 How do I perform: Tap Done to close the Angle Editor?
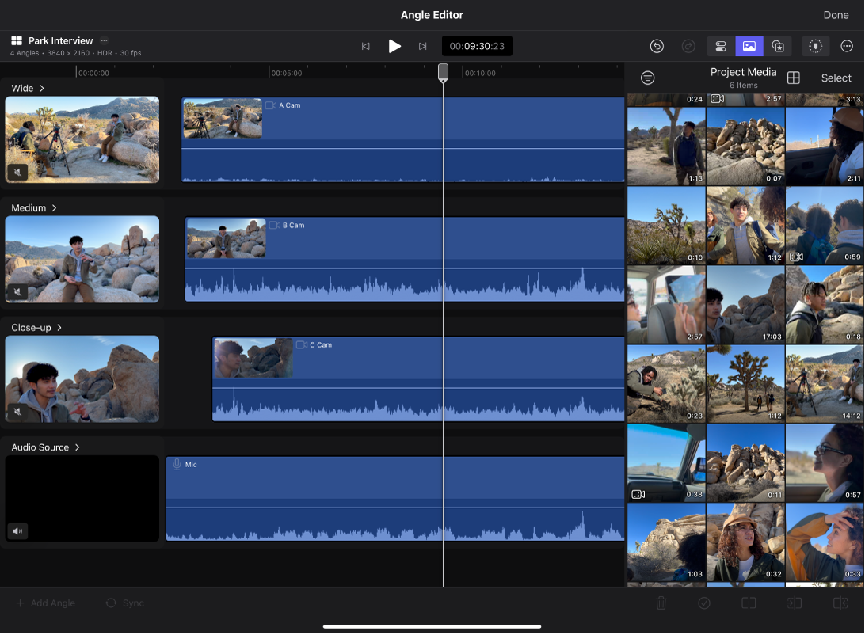(836, 14)
